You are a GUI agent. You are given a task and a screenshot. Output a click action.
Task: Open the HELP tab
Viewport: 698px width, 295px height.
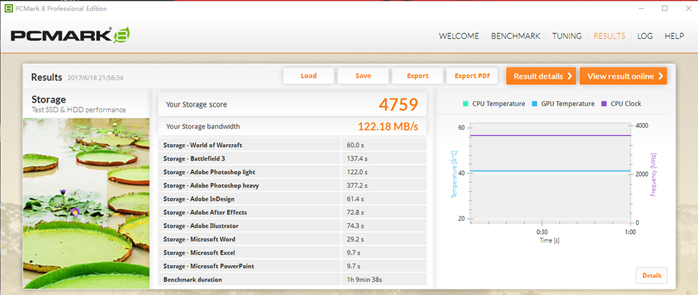tap(674, 37)
